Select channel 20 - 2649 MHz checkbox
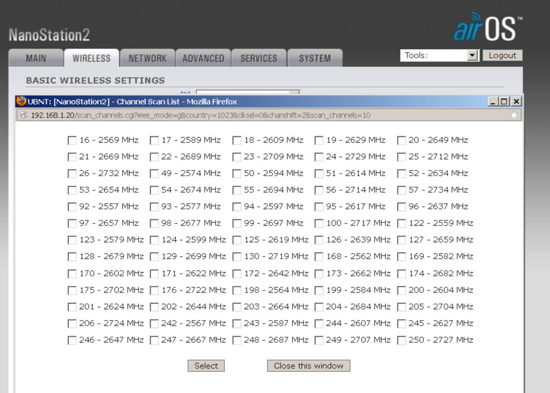The image size is (550, 393). pos(401,140)
